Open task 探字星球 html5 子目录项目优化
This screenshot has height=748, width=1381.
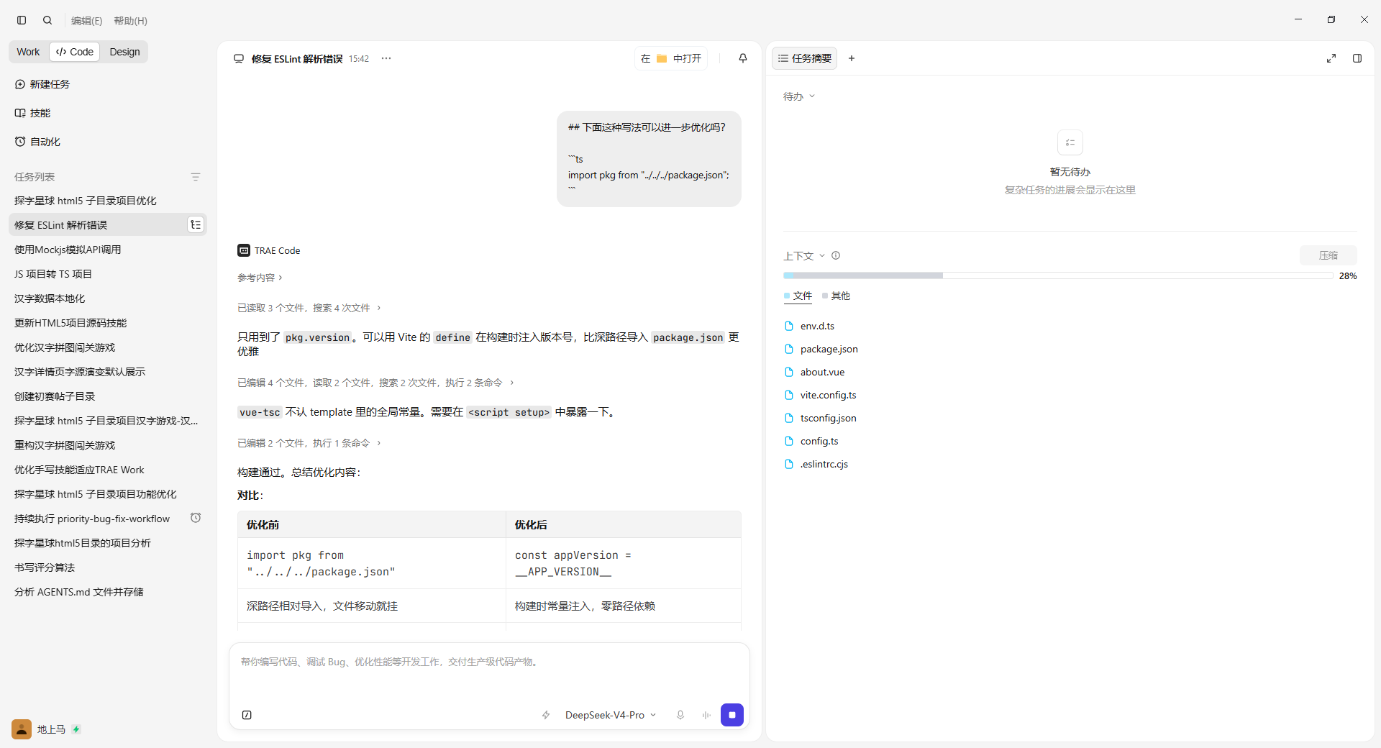108,201
